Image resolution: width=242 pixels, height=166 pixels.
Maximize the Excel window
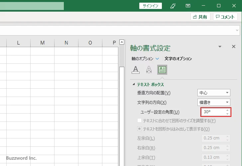coord(218,6)
